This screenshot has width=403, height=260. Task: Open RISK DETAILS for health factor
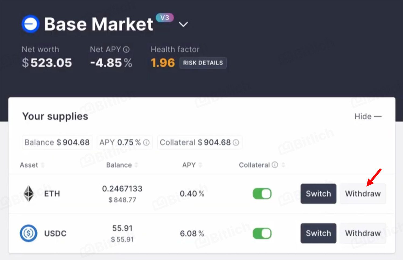click(x=203, y=63)
